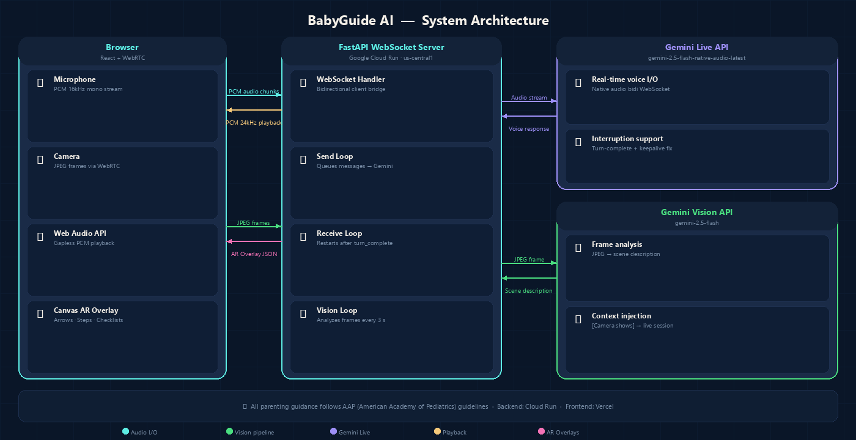The image size is (856, 440).
Task: Click the Vision pipeline legend color dot
Action: [230, 431]
